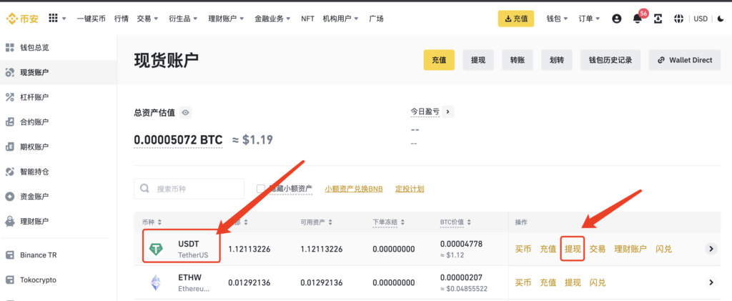
Task: Click the Binance TR sidebar icon
Action: pos(10,255)
